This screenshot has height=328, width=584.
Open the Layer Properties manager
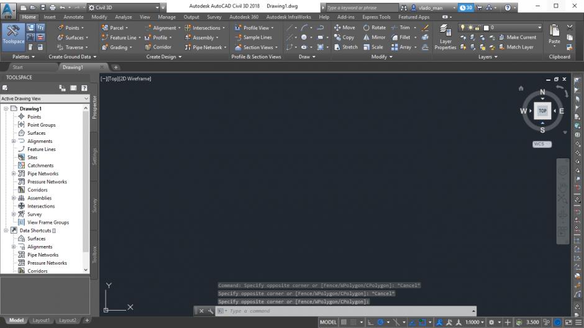point(445,37)
